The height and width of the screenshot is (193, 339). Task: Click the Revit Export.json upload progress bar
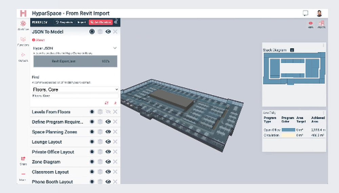coord(75,61)
